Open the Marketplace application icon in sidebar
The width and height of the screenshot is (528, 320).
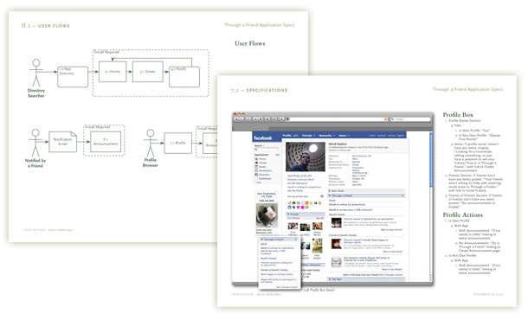(256, 170)
